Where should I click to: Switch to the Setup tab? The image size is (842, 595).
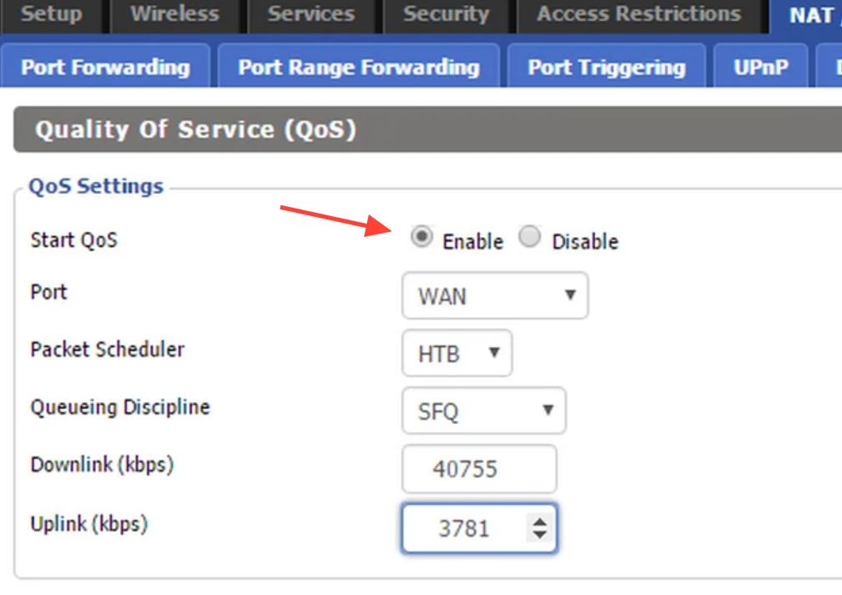point(52,15)
